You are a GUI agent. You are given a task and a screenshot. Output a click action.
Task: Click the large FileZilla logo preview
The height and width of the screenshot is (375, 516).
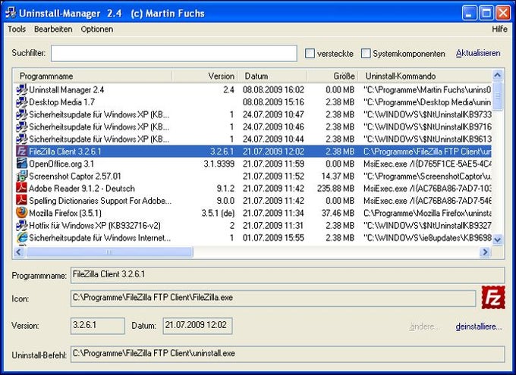pos(493,298)
